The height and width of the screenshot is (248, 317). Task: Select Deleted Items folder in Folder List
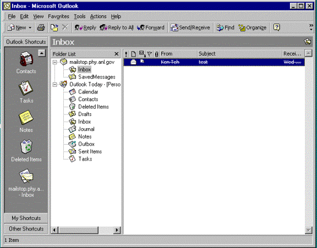pyautogui.click(x=94, y=107)
